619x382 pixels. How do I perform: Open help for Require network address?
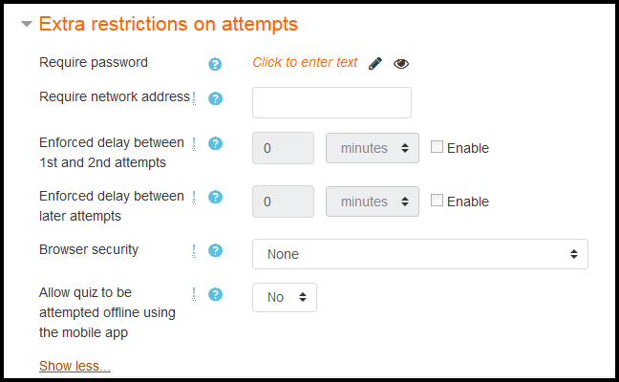pos(215,98)
